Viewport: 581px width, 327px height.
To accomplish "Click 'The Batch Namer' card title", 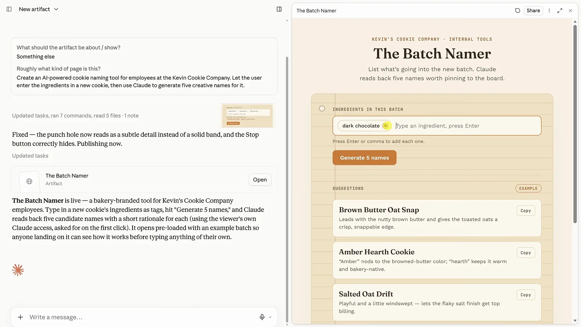I will 67,175.
